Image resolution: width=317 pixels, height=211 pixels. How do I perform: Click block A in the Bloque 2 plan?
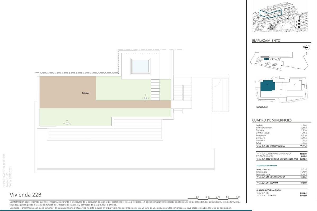tap(295, 85)
